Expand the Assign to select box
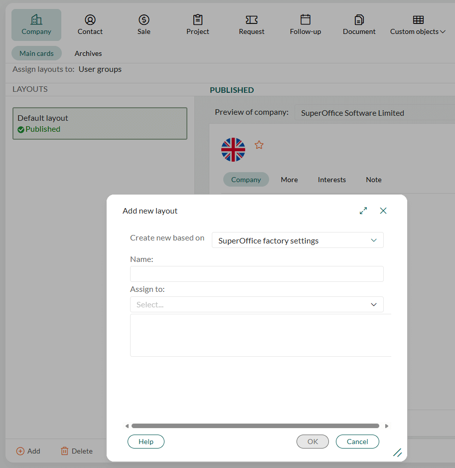455x468 pixels. 257,304
